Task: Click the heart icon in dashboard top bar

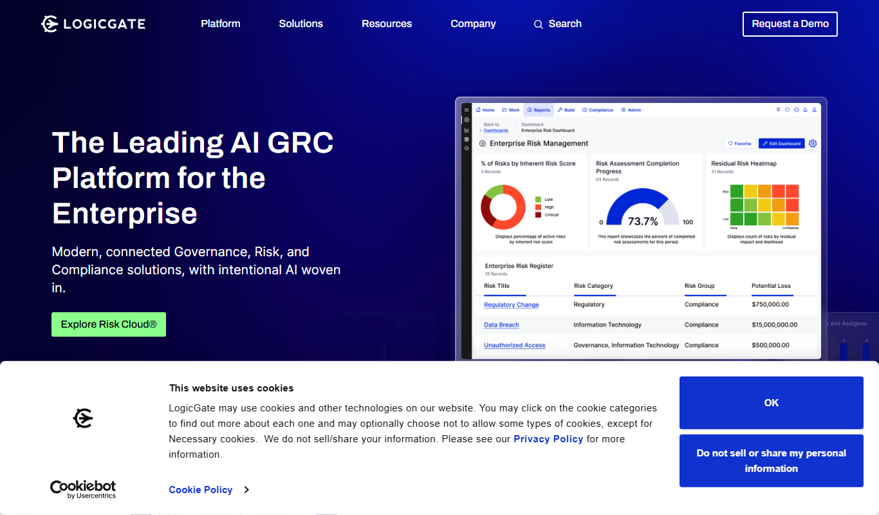Action: click(787, 110)
